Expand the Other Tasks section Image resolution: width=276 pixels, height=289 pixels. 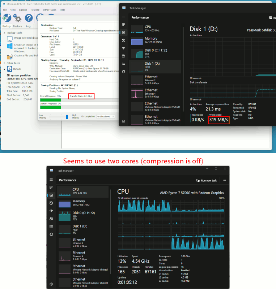(5, 63)
